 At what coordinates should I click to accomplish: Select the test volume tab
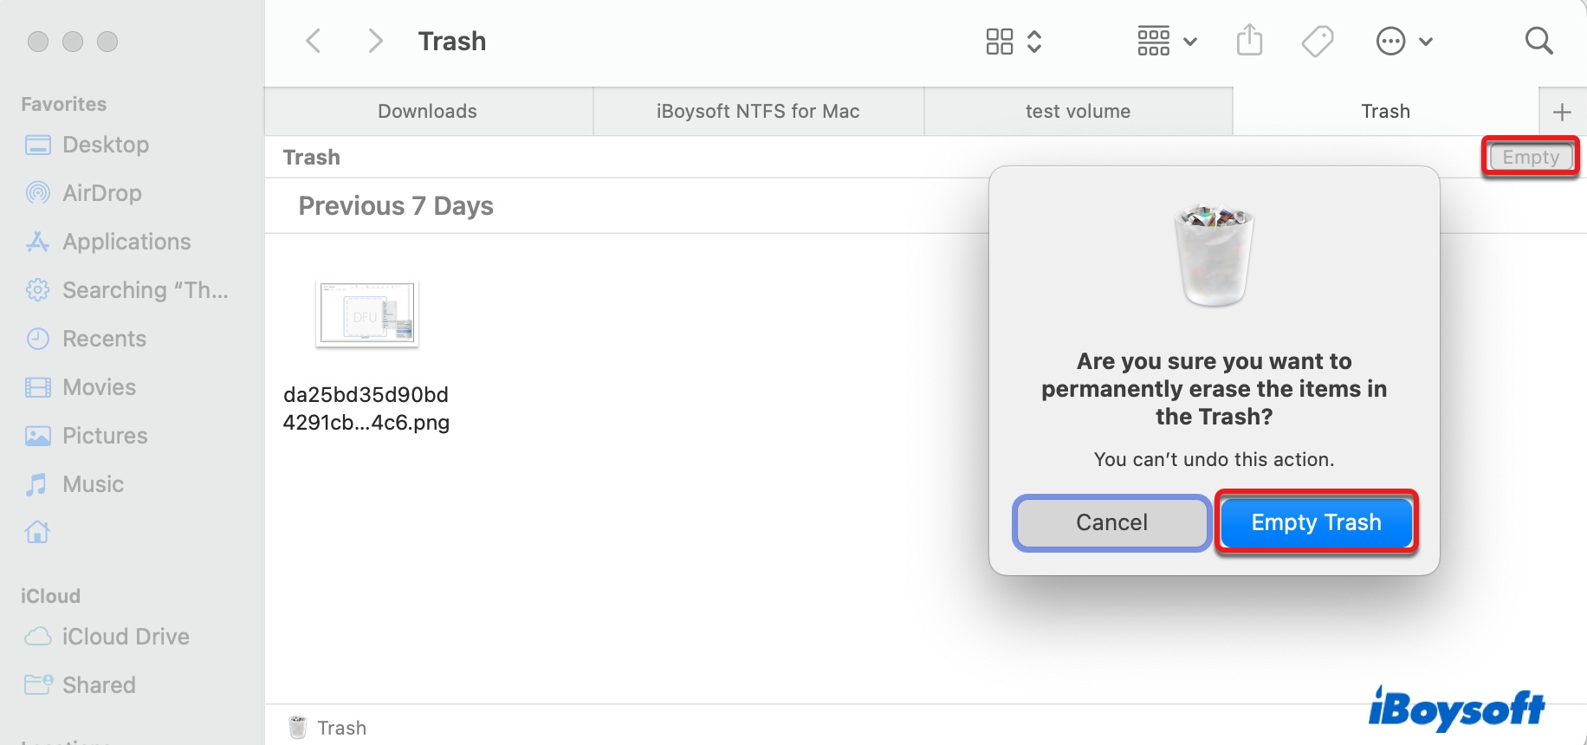[1078, 112]
